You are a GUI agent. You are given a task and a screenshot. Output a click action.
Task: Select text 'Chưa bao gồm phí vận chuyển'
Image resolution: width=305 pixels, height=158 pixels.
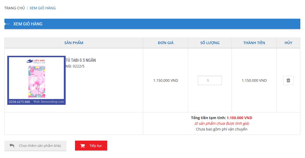click(x=222, y=129)
